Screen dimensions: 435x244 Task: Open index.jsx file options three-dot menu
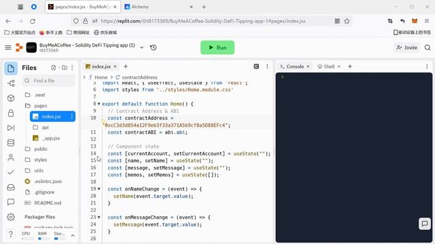(72, 117)
